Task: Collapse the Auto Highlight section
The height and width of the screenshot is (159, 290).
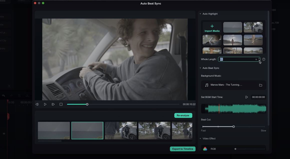Action: pos(200,14)
